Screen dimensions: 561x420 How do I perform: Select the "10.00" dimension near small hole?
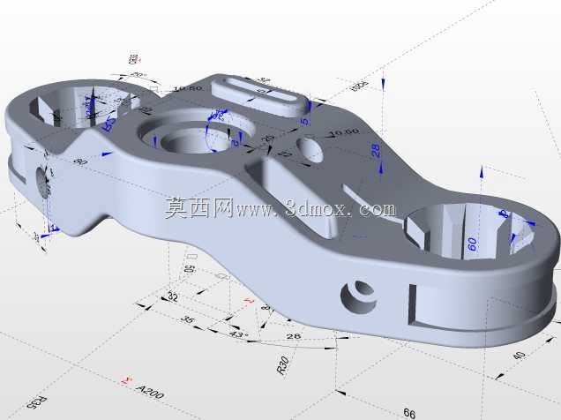(344, 132)
